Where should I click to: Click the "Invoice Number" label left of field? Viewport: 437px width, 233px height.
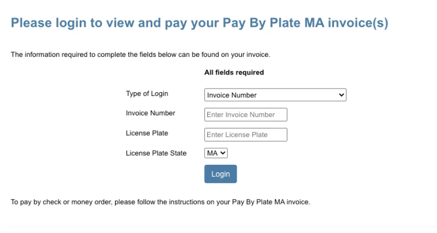(150, 113)
